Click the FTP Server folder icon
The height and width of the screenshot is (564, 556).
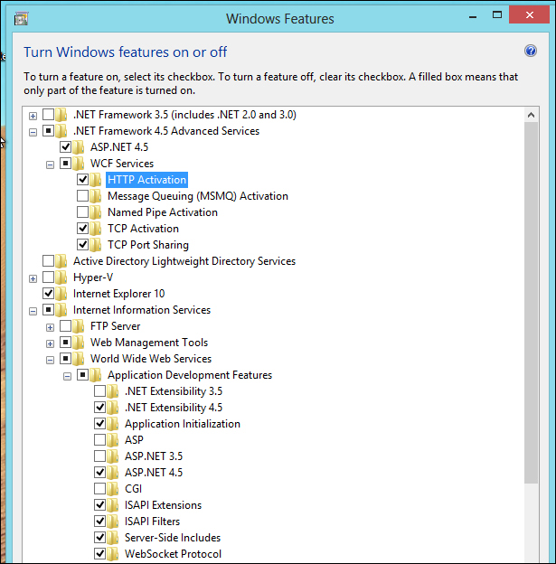point(79,326)
